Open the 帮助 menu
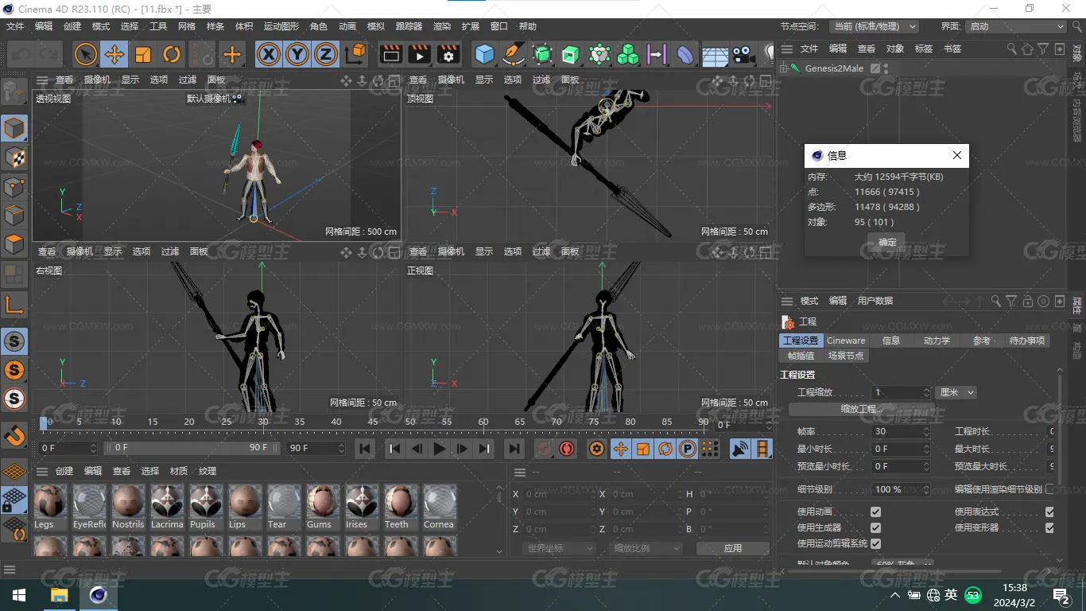Screen dimensions: 1086x611 [528, 26]
